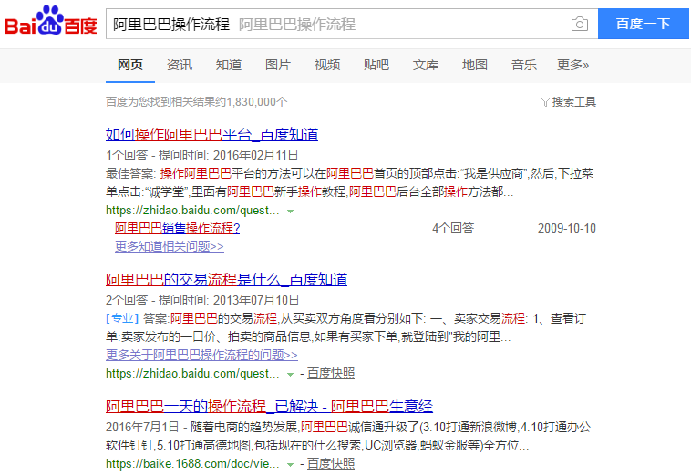Expand dropdown arrow beside second zhidao.baidu.com URL
This screenshot has height=476, width=691.
[290, 374]
